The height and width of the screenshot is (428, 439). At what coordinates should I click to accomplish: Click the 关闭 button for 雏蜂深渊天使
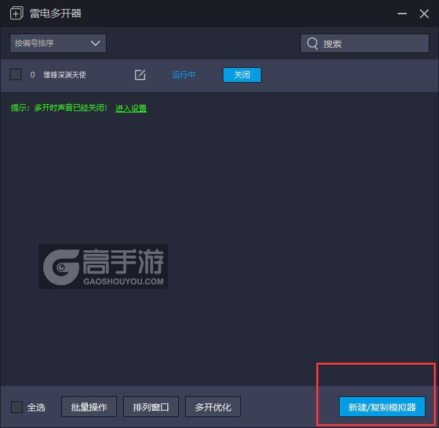[x=242, y=75]
